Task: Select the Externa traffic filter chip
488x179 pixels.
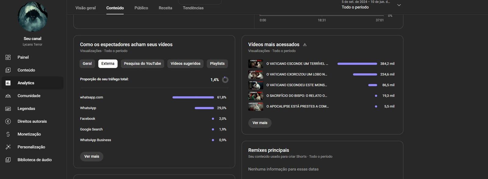Action: [x=108, y=64]
